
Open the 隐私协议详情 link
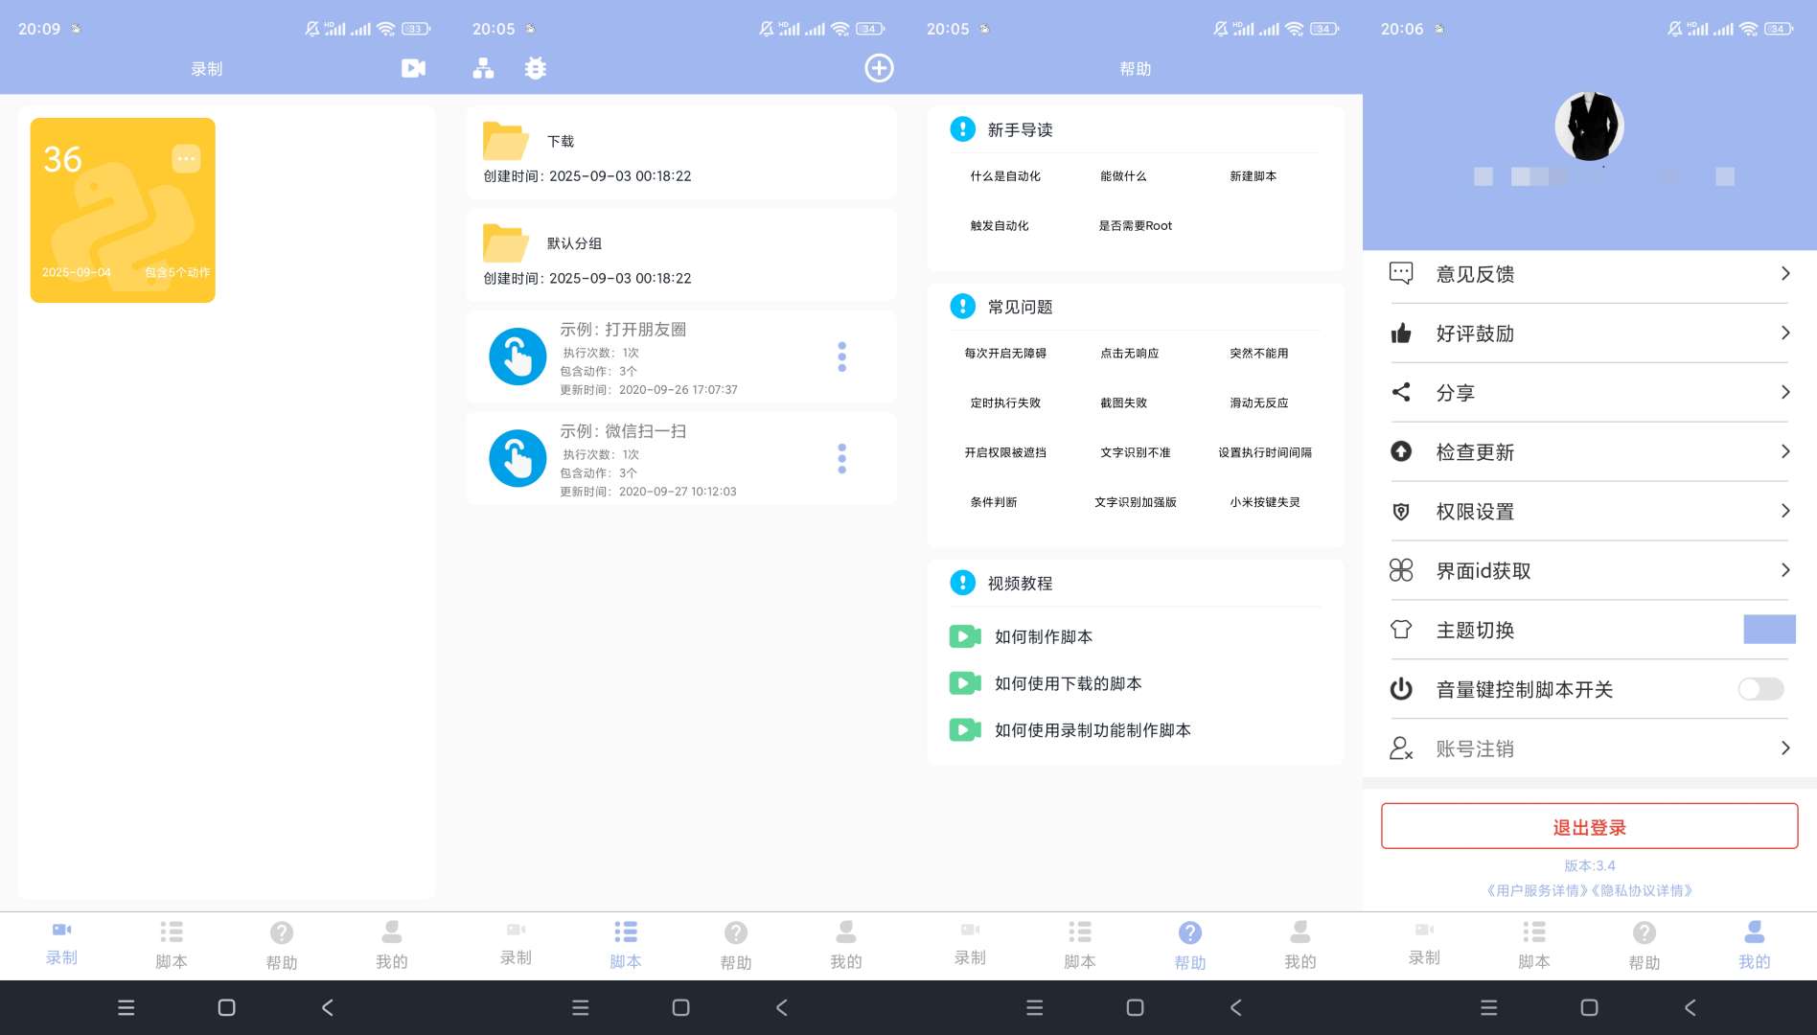tap(1642, 890)
